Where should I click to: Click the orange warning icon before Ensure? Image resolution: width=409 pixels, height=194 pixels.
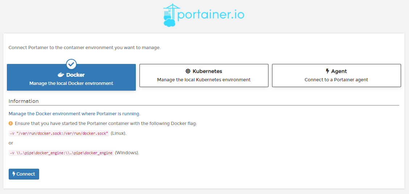[x=11, y=124]
